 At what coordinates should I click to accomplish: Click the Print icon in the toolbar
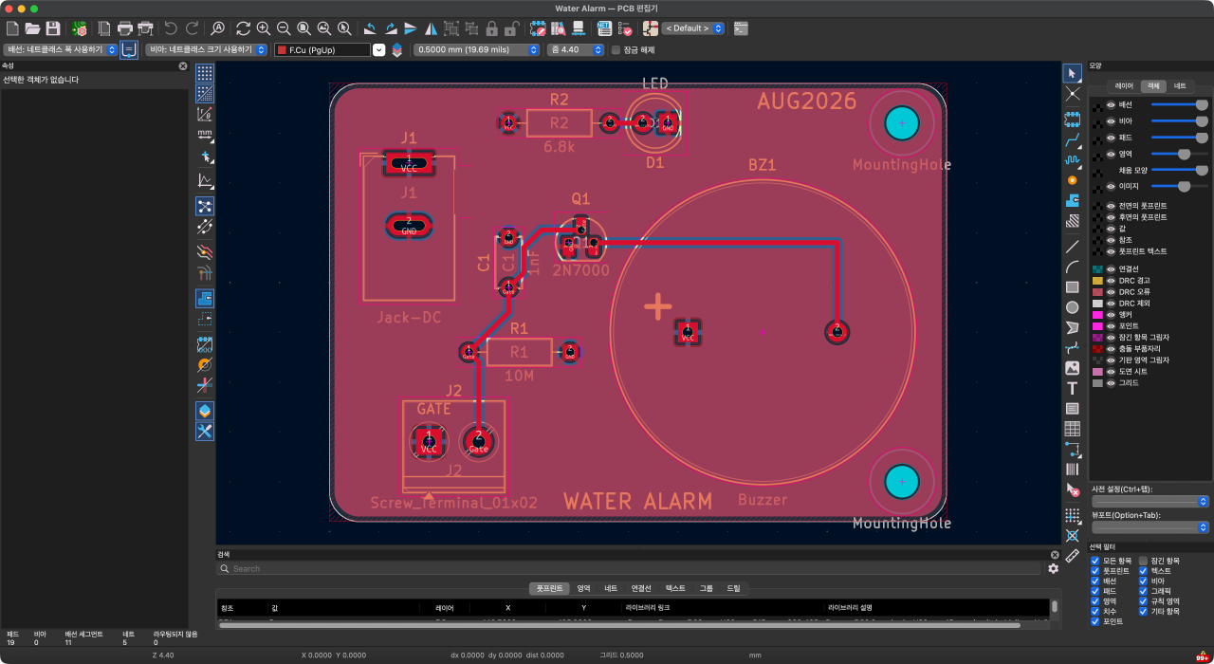124,28
